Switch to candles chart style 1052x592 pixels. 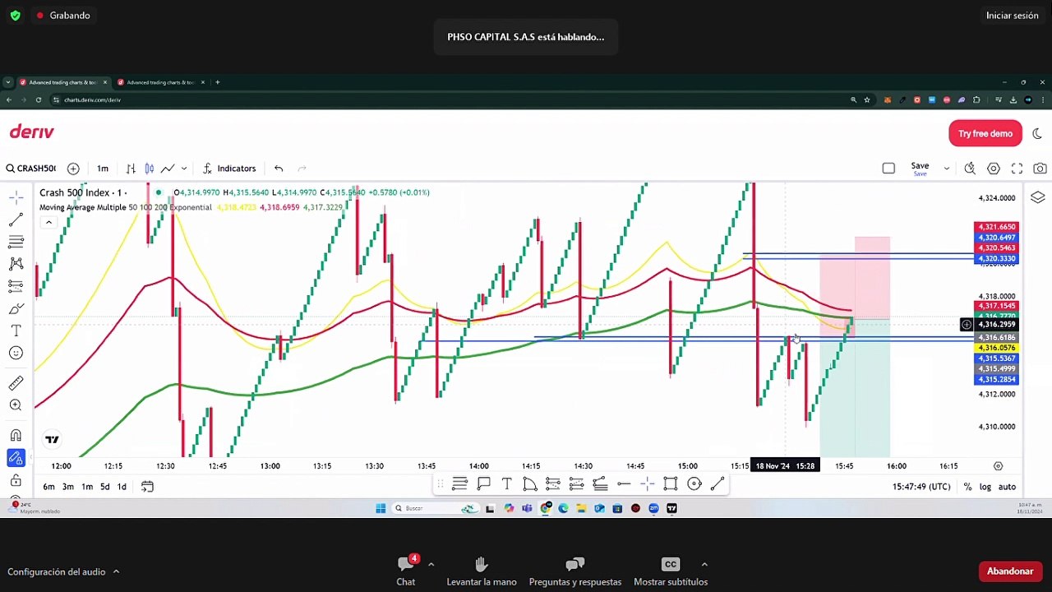pos(150,169)
